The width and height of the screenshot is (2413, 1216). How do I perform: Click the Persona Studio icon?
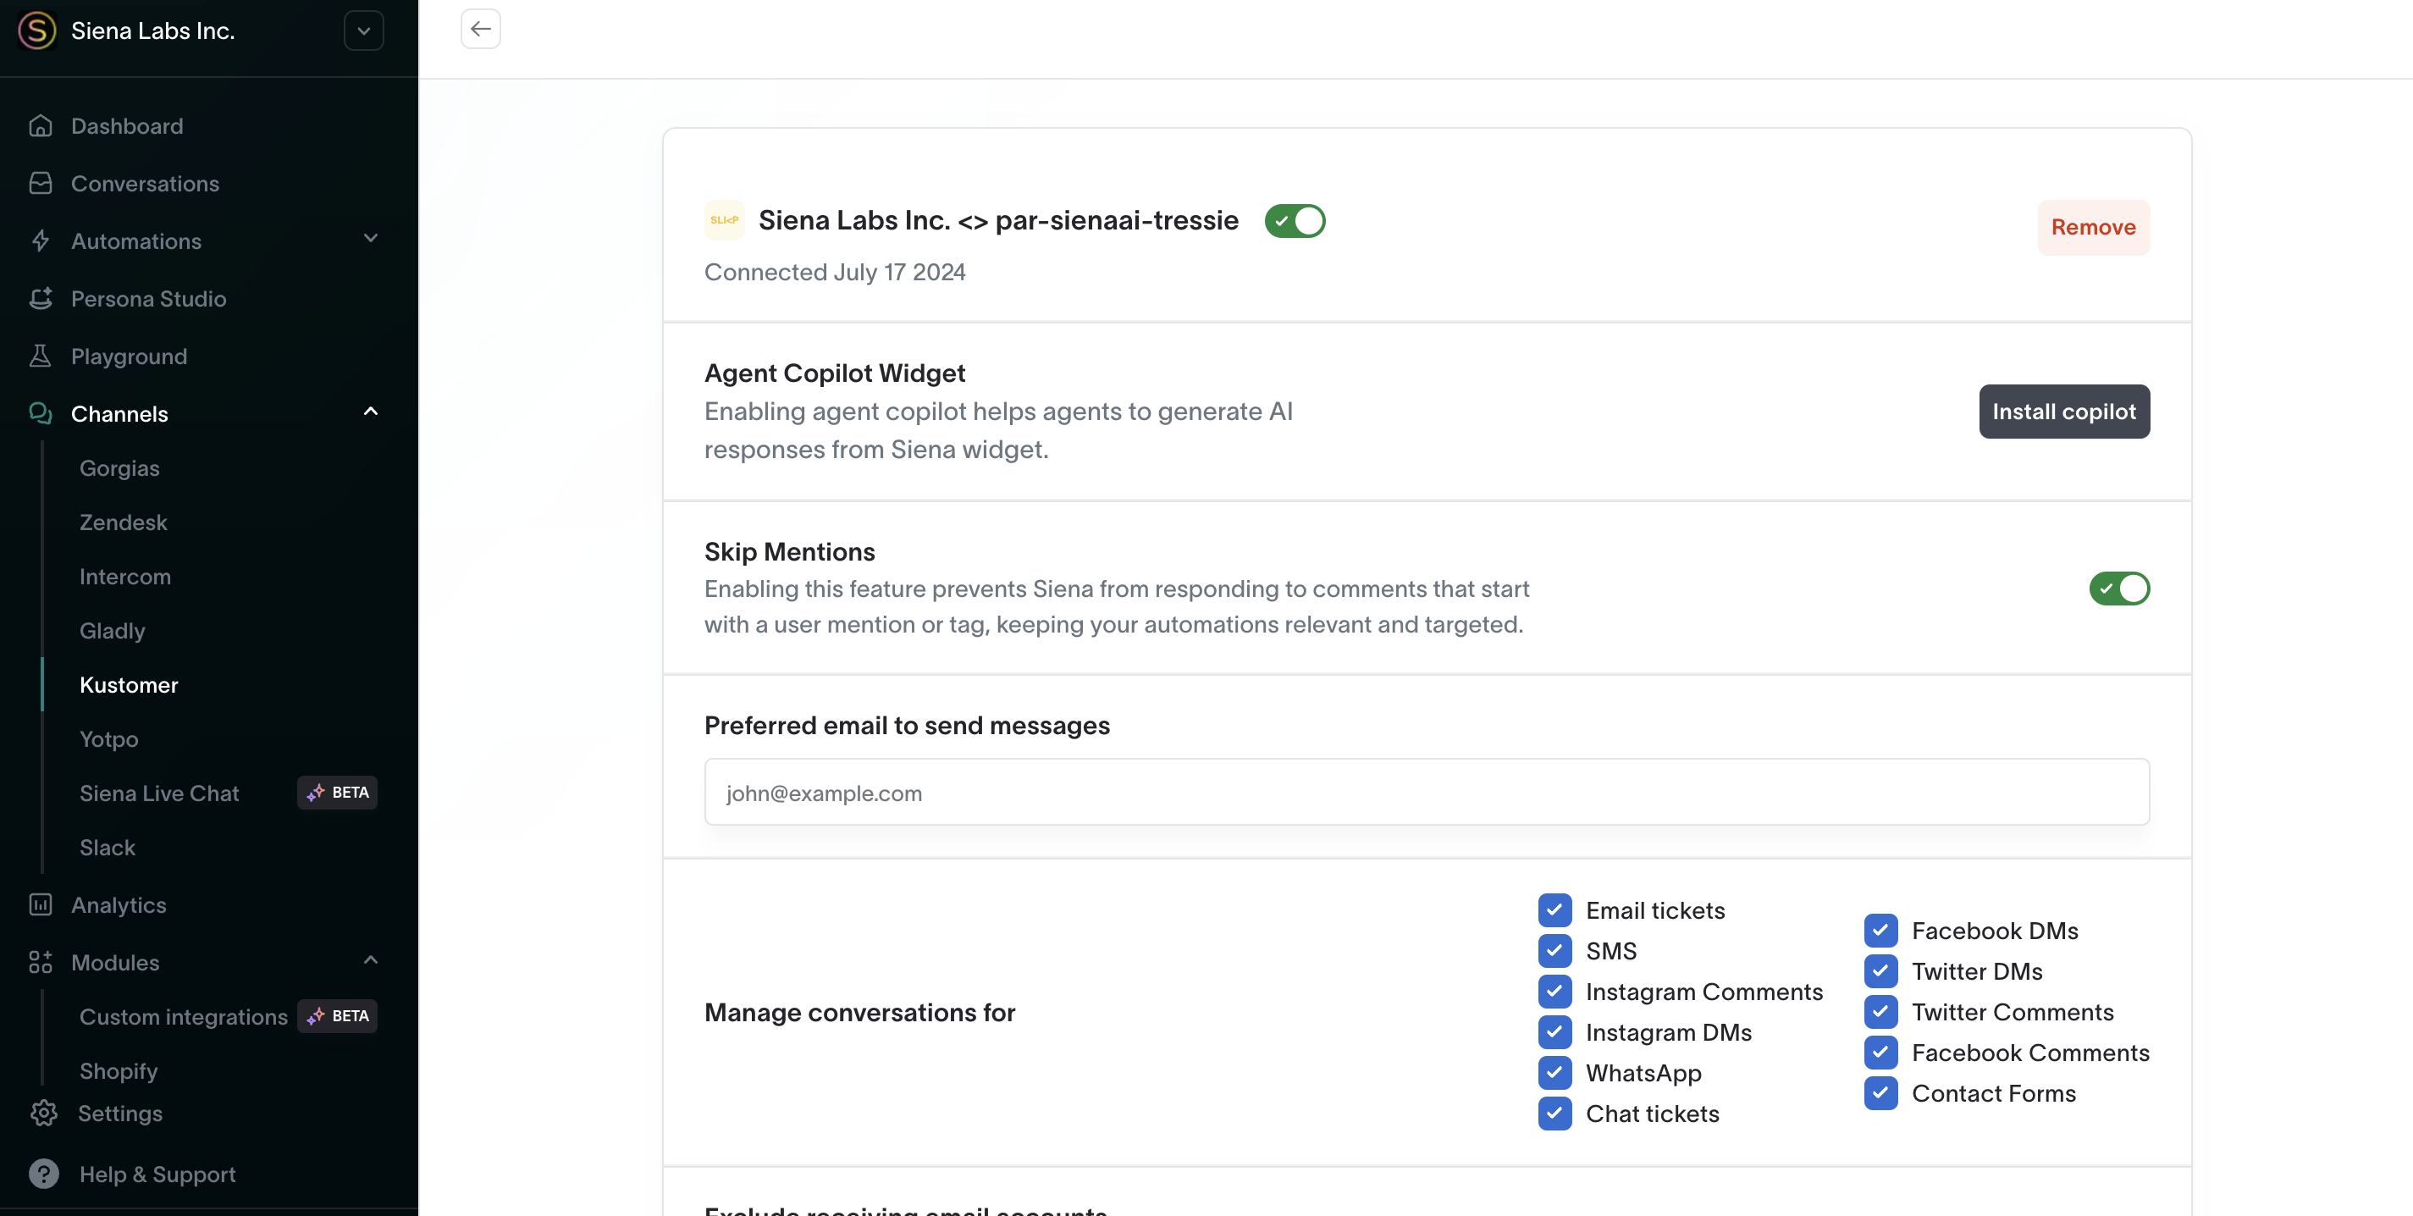41,298
